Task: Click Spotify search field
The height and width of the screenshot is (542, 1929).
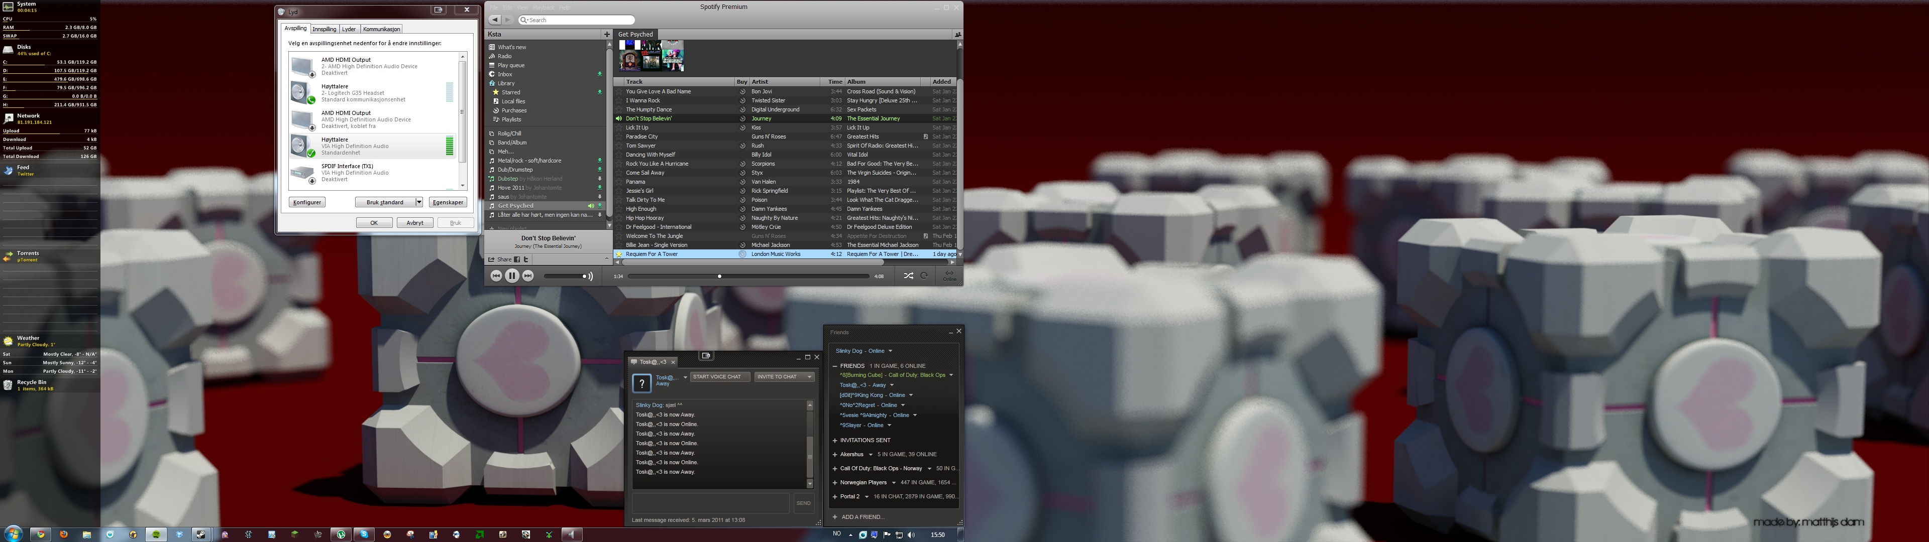Action: (577, 20)
